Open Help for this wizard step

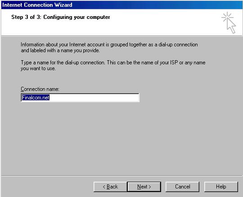pyautogui.click(x=221, y=187)
